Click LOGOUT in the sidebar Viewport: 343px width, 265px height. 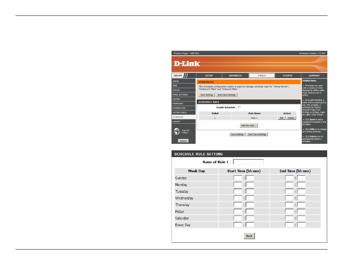[183, 122]
